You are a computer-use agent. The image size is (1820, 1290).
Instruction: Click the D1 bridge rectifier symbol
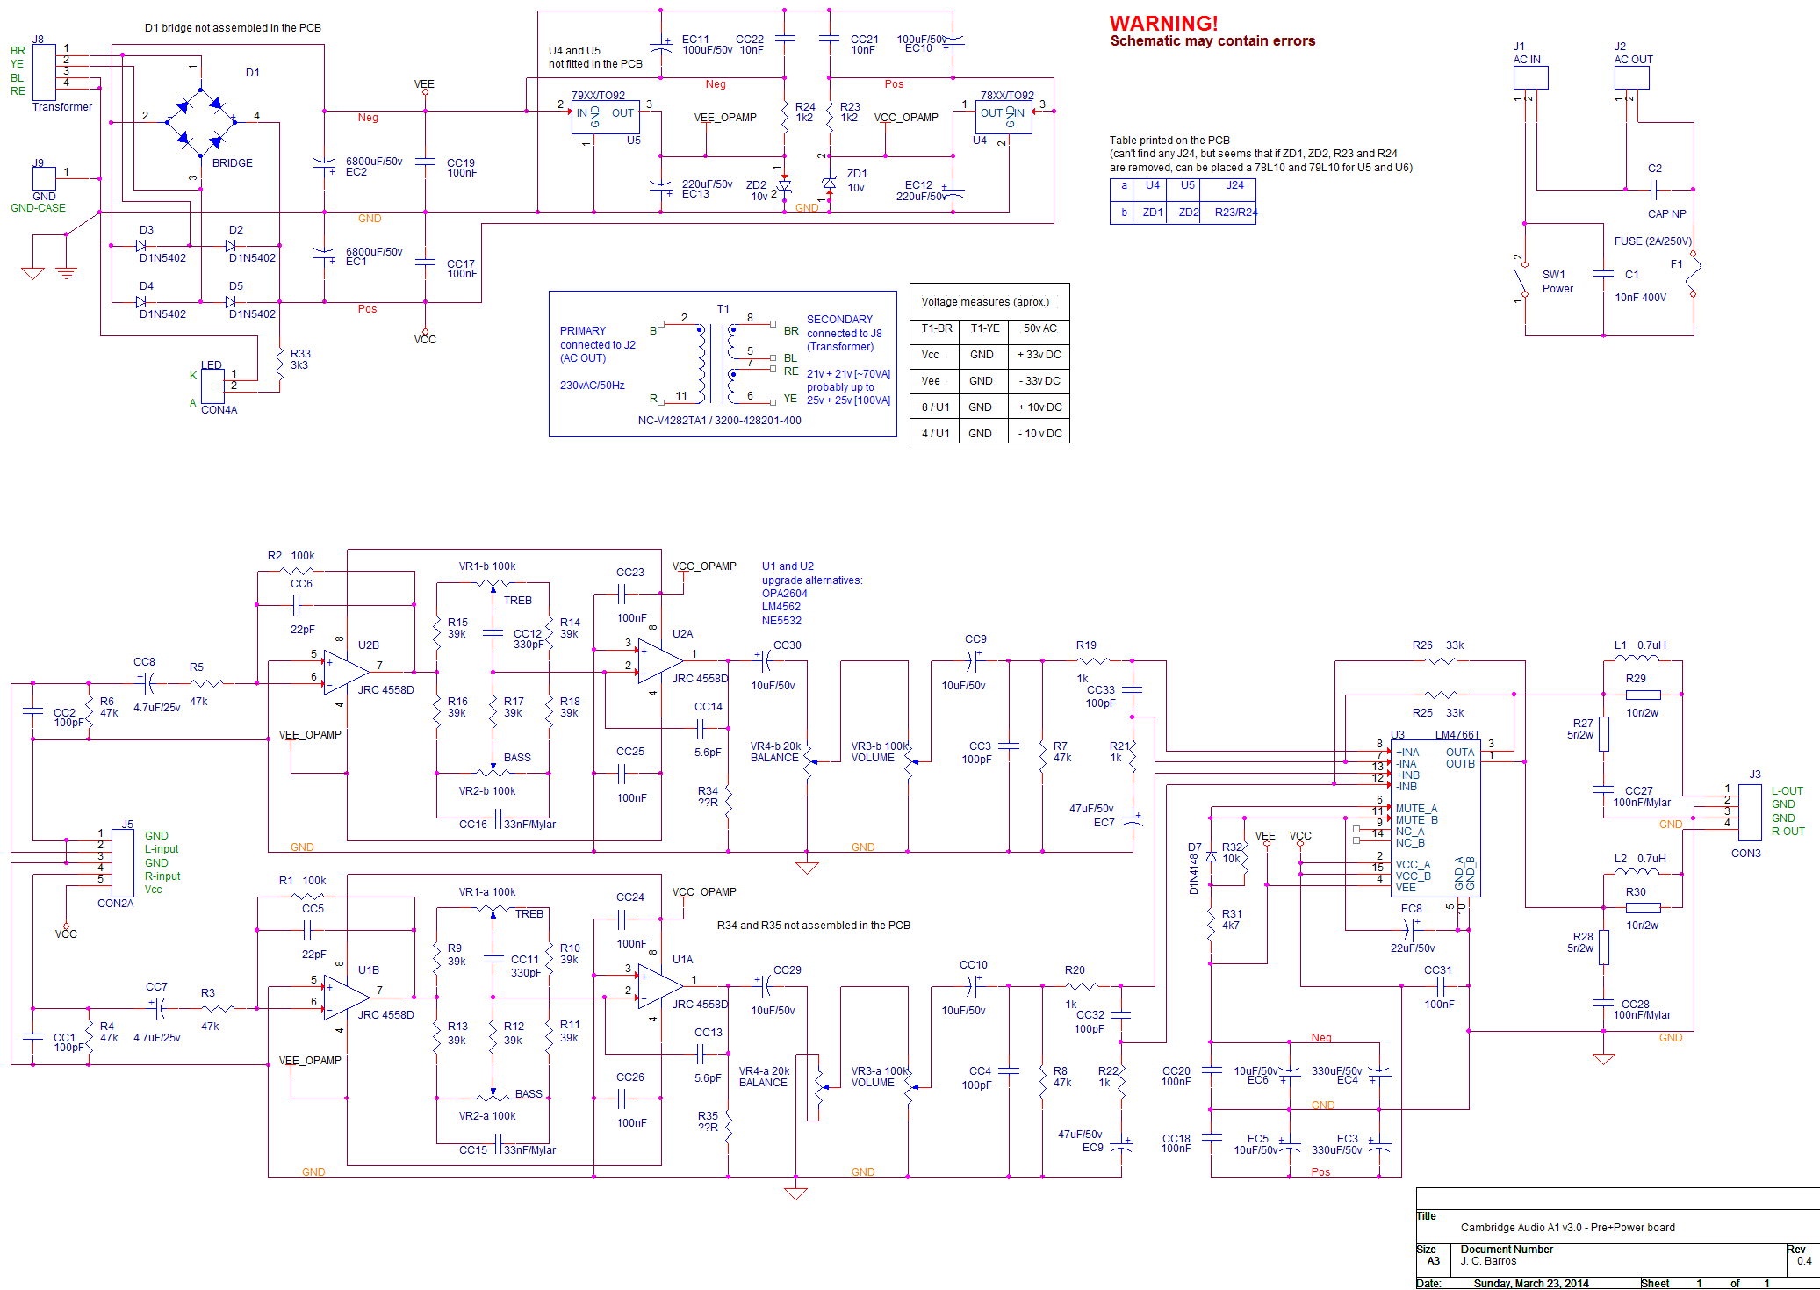201,123
